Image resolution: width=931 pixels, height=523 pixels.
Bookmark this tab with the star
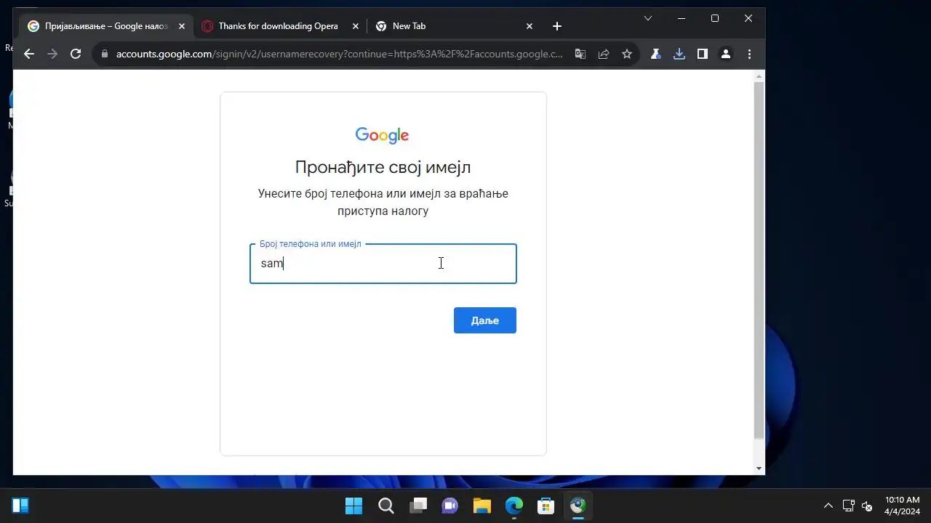[627, 54]
